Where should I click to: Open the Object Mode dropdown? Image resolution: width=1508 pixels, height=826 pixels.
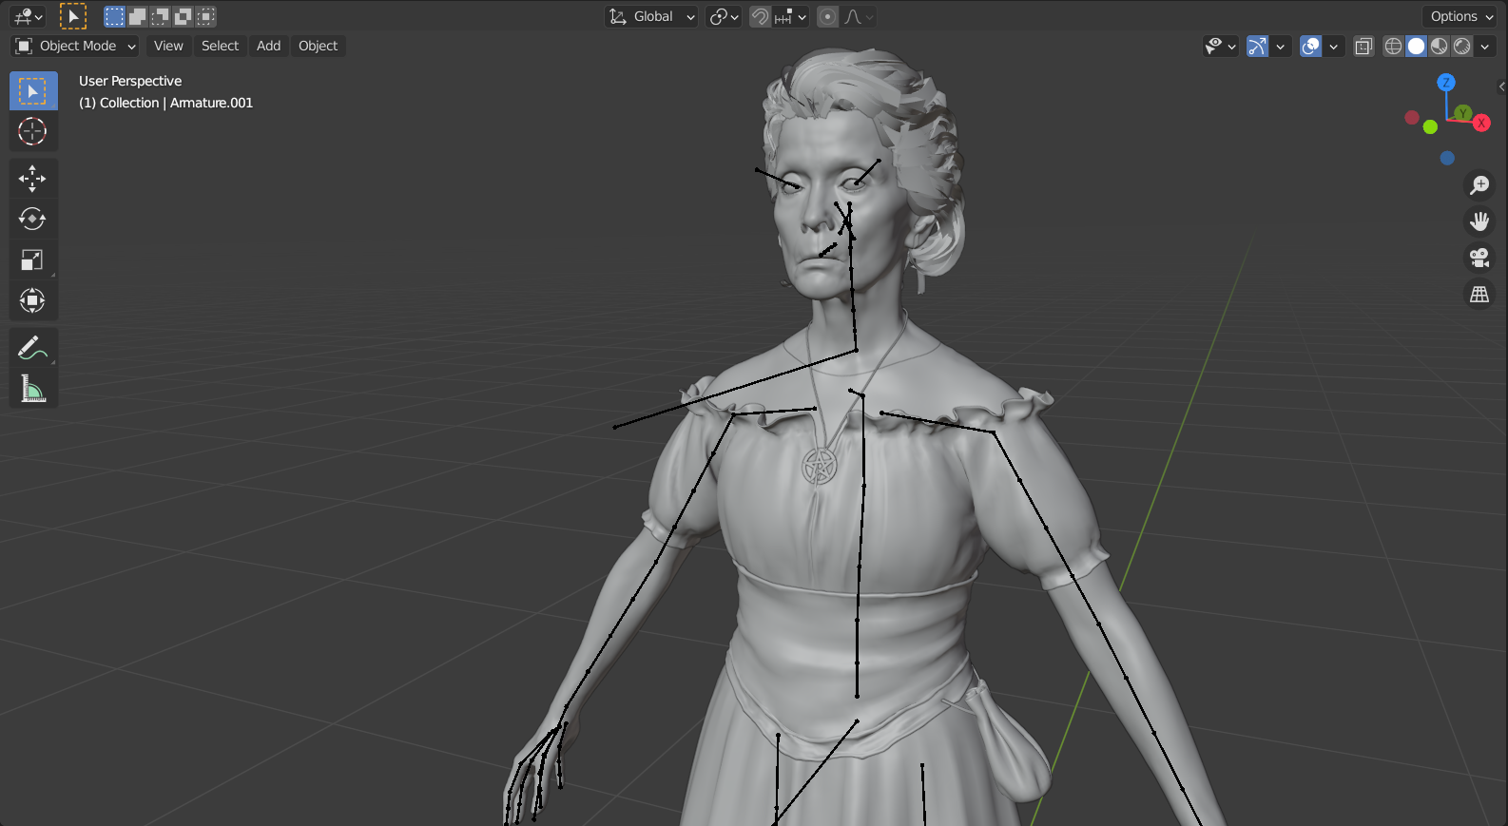click(x=76, y=46)
